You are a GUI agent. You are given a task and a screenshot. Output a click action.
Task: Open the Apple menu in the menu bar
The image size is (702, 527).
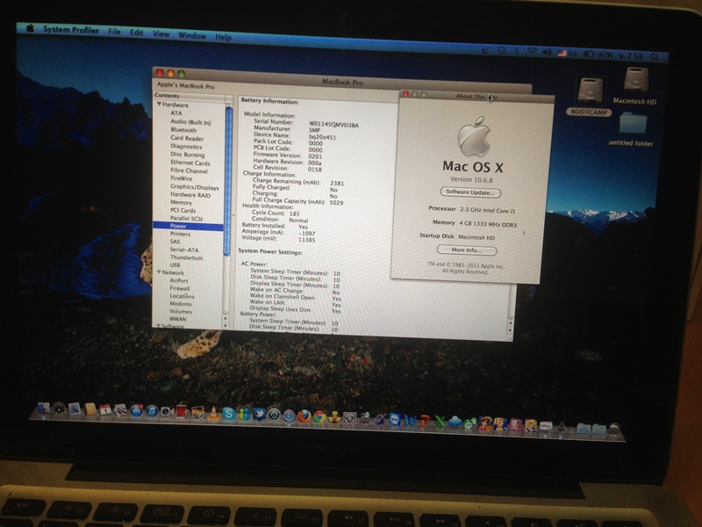(x=30, y=28)
